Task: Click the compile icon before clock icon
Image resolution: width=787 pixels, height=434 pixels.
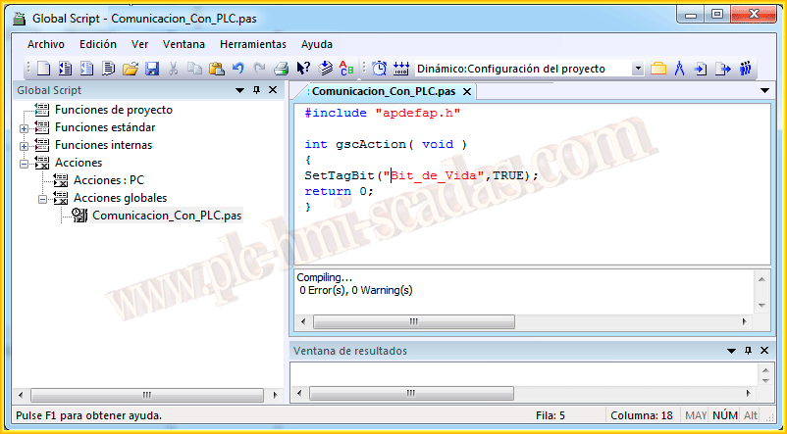Action: (x=327, y=69)
